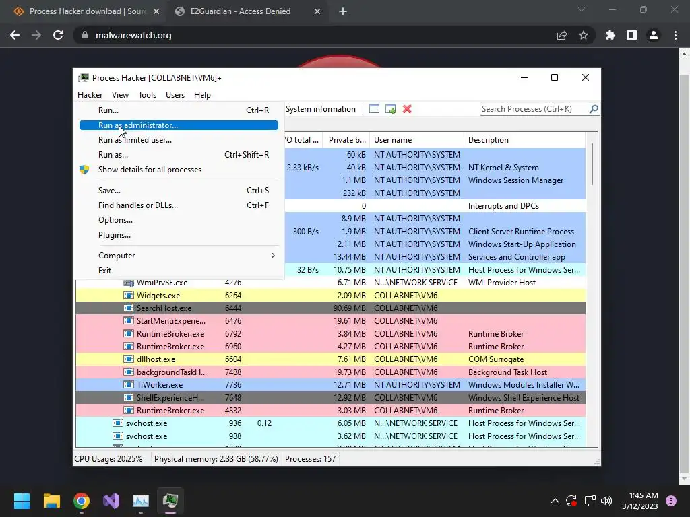Open the Users menu

(x=175, y=95)
